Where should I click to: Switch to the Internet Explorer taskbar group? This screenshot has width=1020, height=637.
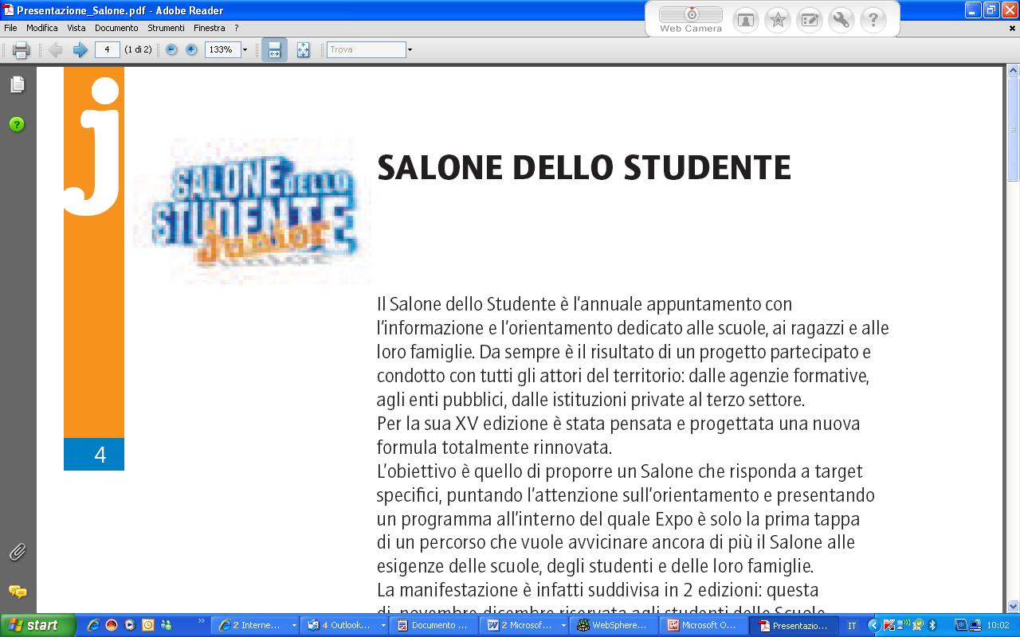point(257,625)
